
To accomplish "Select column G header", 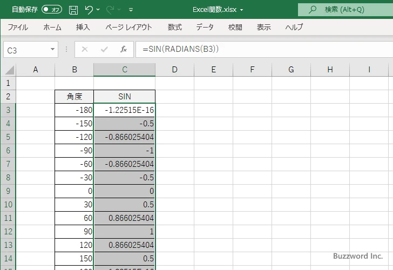I will click(291, 70).
